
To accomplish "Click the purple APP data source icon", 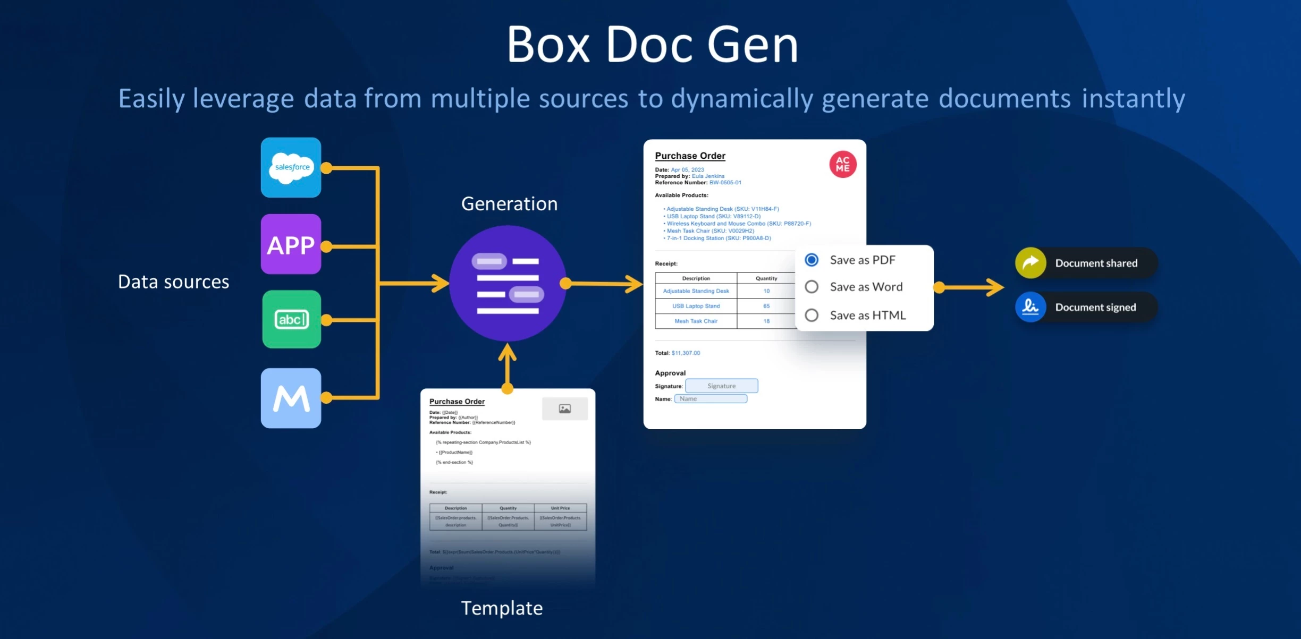I will point(290,244).
